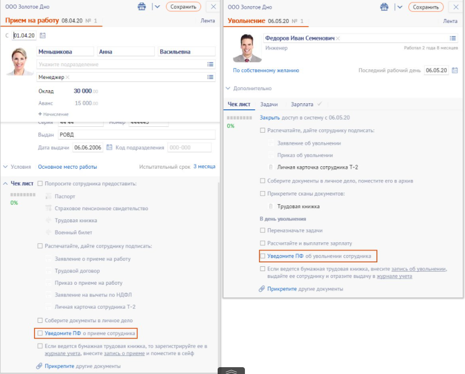
Task: Expand the 'Дополнительно' section
Action: (248, 88)
